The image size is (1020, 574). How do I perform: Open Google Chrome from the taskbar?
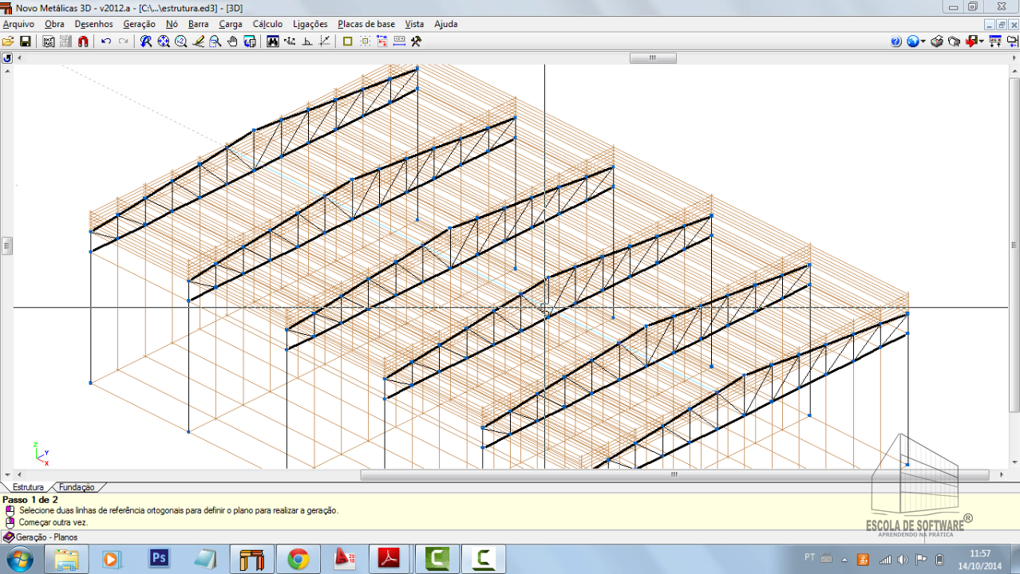coord(298,559)
